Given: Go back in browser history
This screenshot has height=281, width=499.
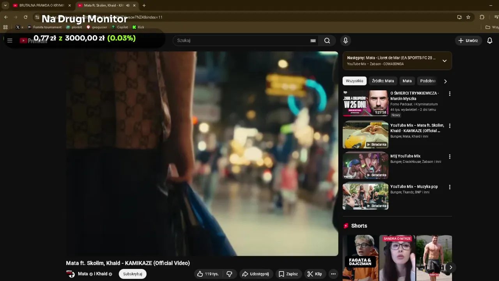Looking at the screenshot, I should [x=6, y=17].
